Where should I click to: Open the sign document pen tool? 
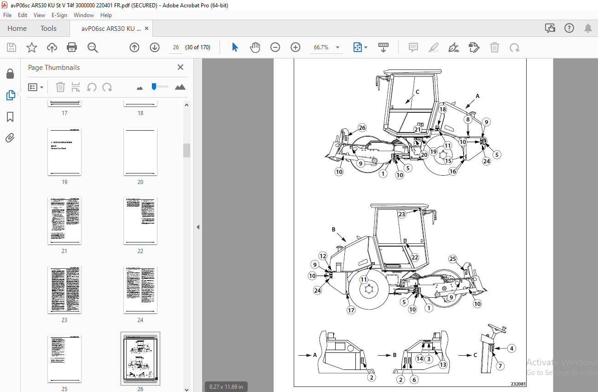[x=454, y=47]
